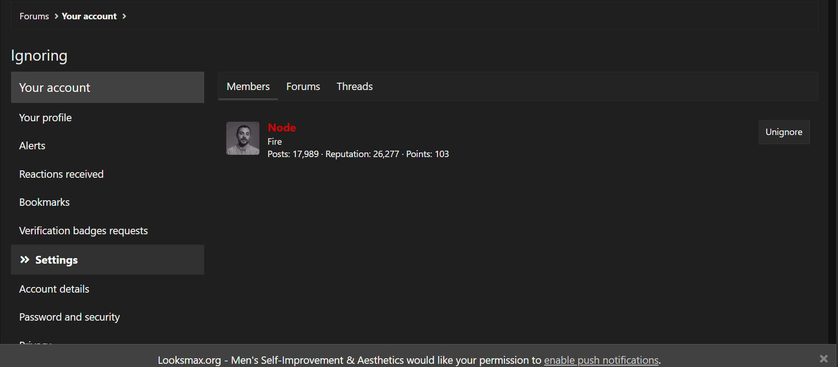The width and height of the screenshot is (838, 367).
Task: Unignore the member Node
Action: pyautogui.click(x=784, y=132)
